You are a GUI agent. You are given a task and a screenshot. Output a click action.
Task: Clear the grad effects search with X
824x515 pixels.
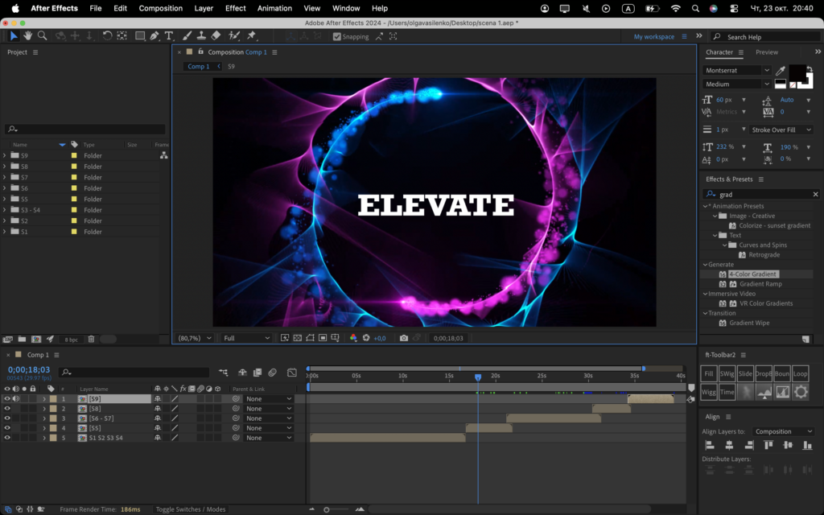[816, 195]
